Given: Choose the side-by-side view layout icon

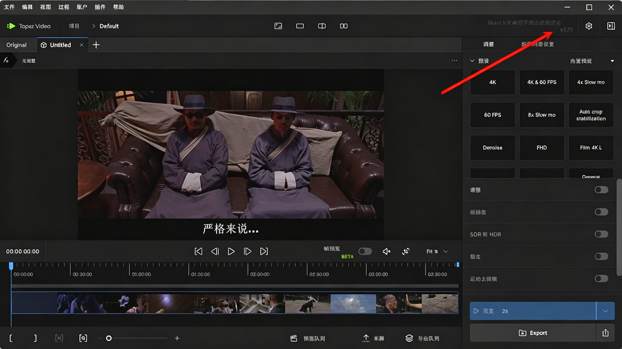Looking at the screenshot, I should 344,26.
